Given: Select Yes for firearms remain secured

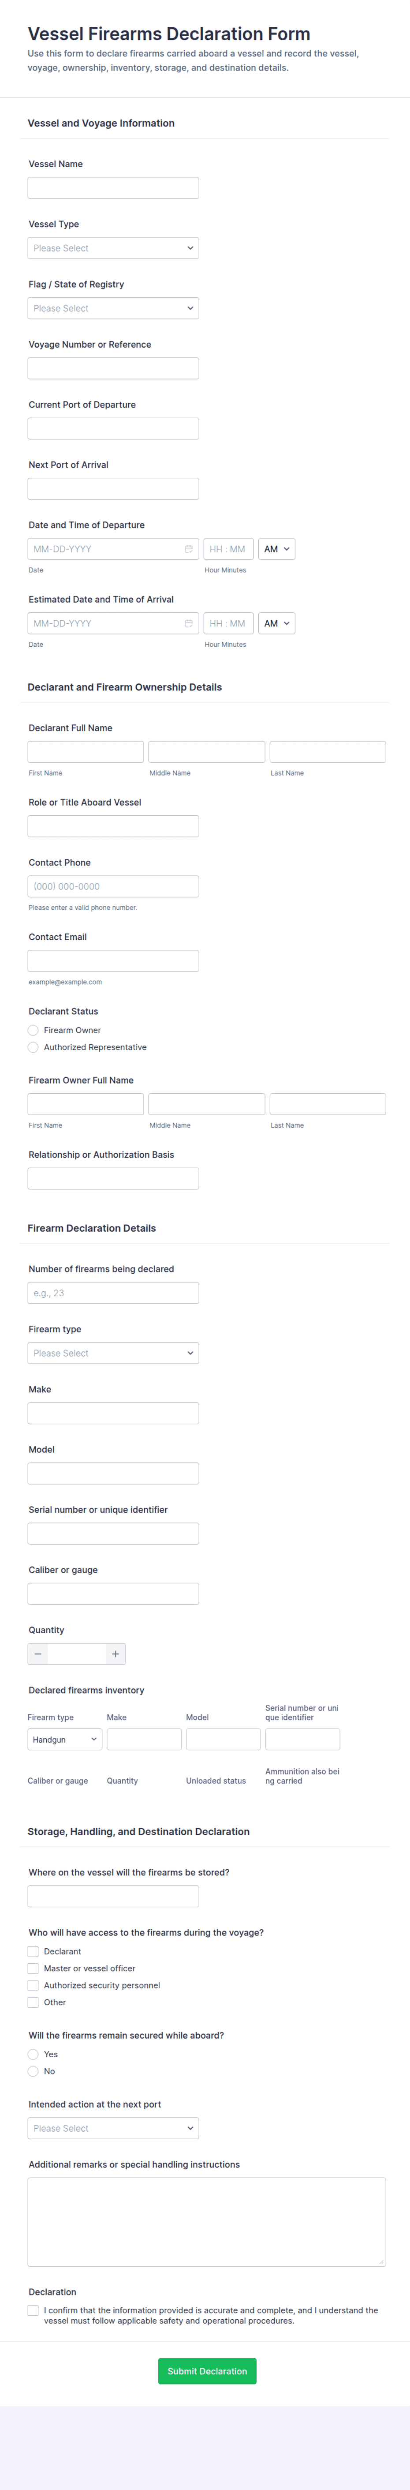Looking at the screenshot, I should point(33,2054).
